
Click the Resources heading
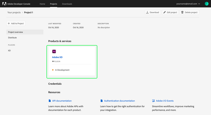[54, 92]
